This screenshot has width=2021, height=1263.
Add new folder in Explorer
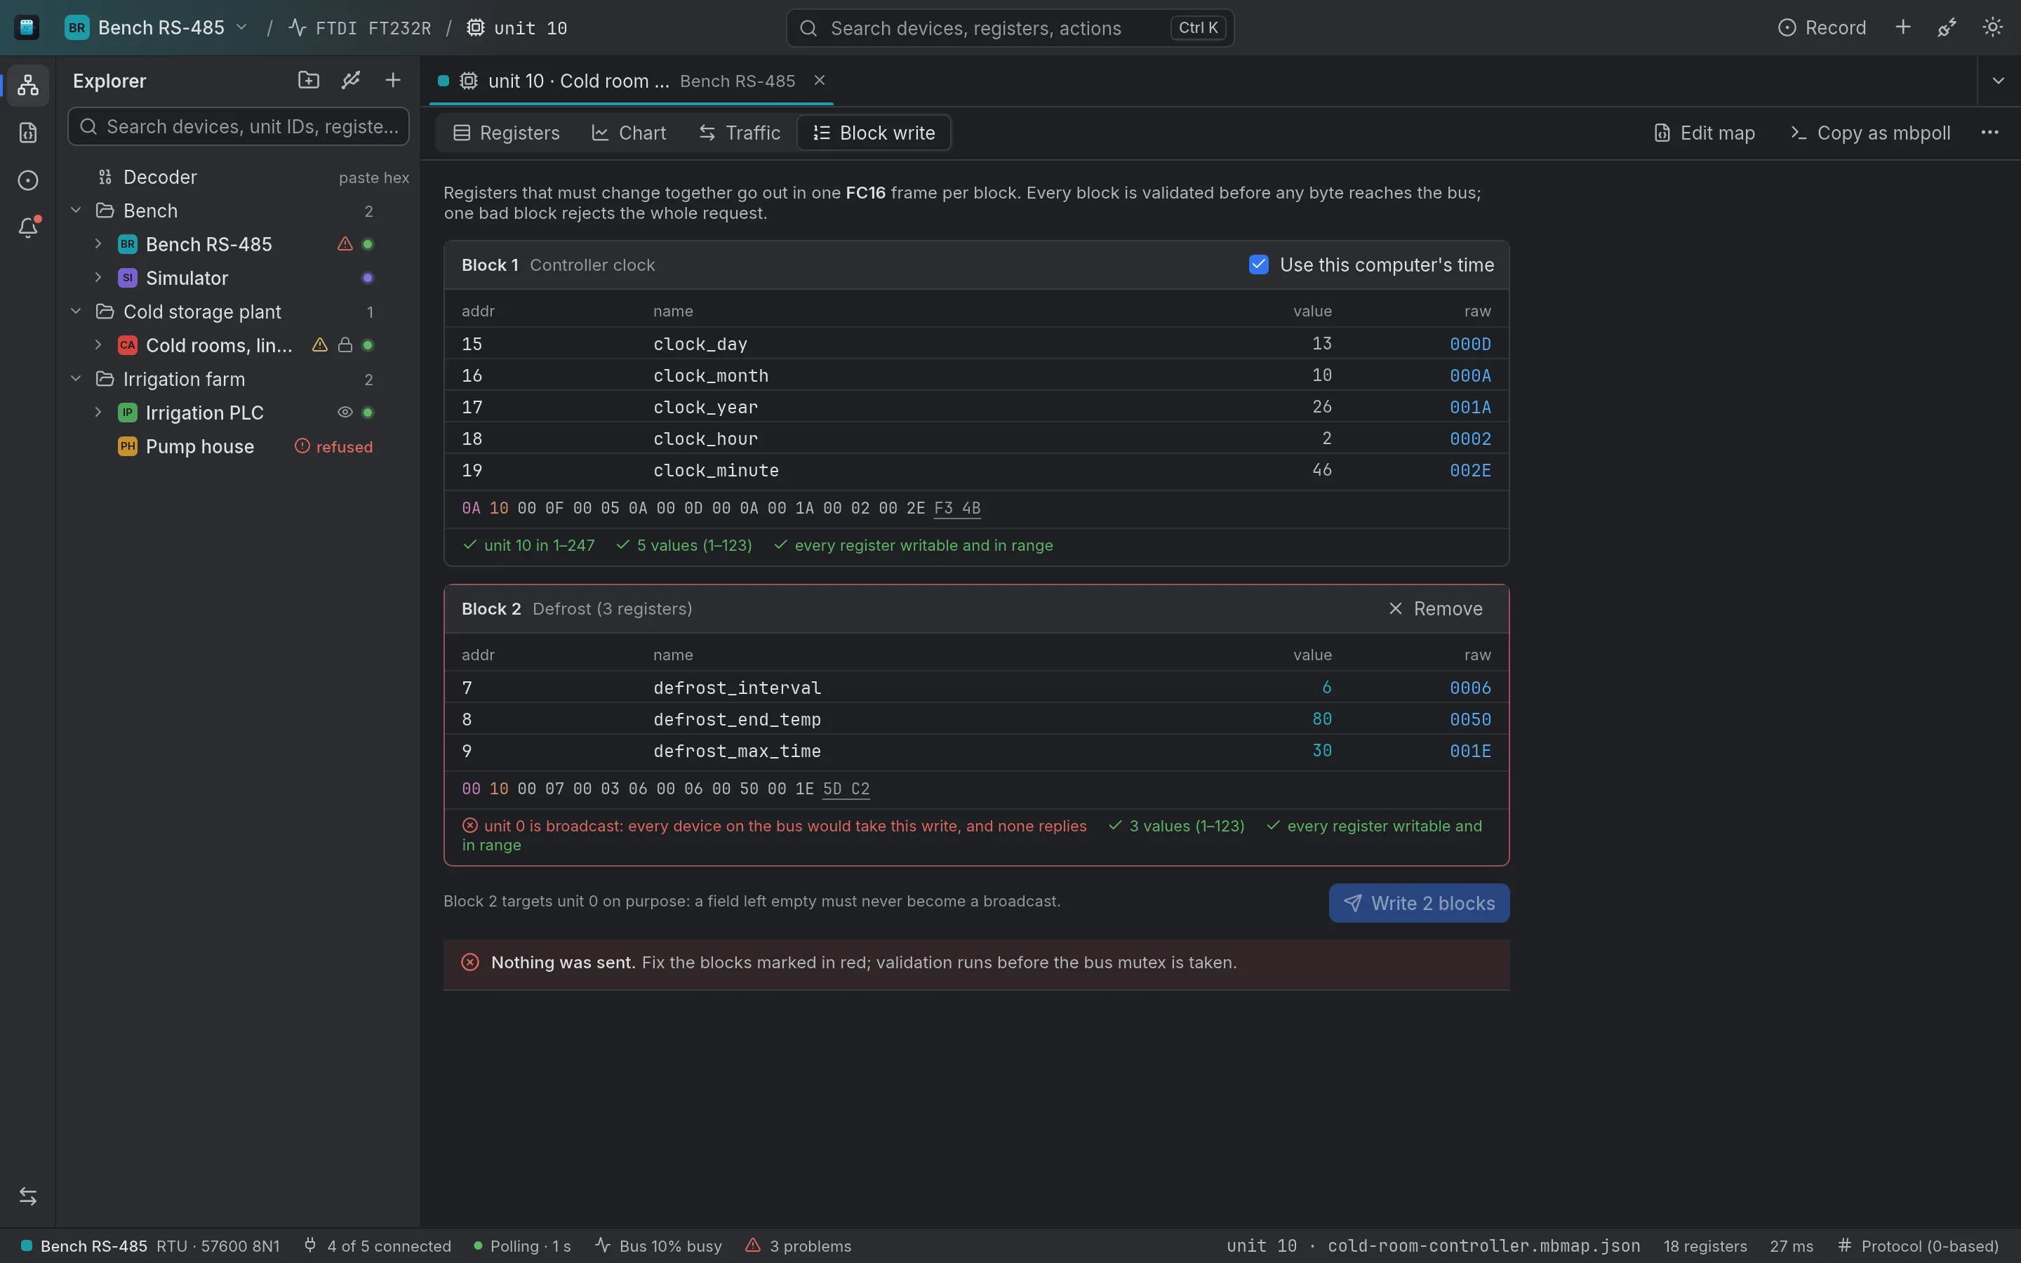(309, 80)
